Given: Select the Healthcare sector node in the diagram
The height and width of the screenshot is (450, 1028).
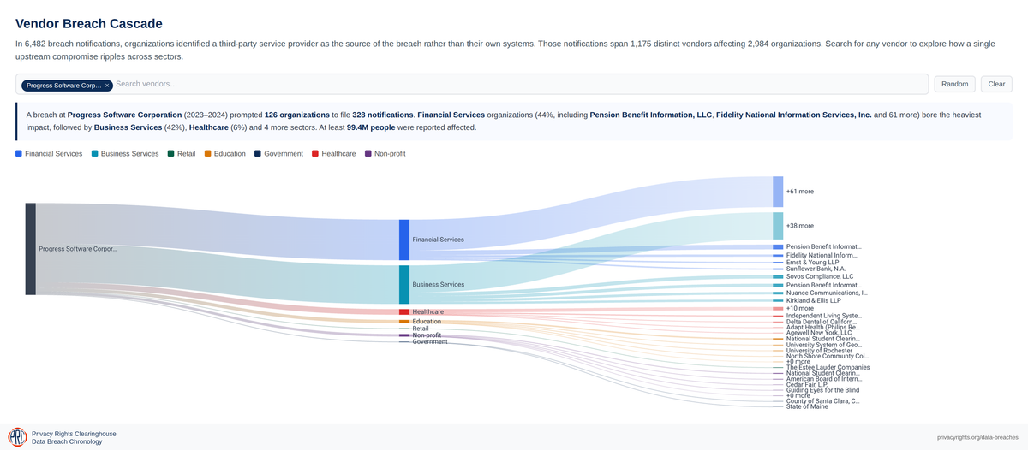Looking at the screenshot, I should [x=404, y=312].
